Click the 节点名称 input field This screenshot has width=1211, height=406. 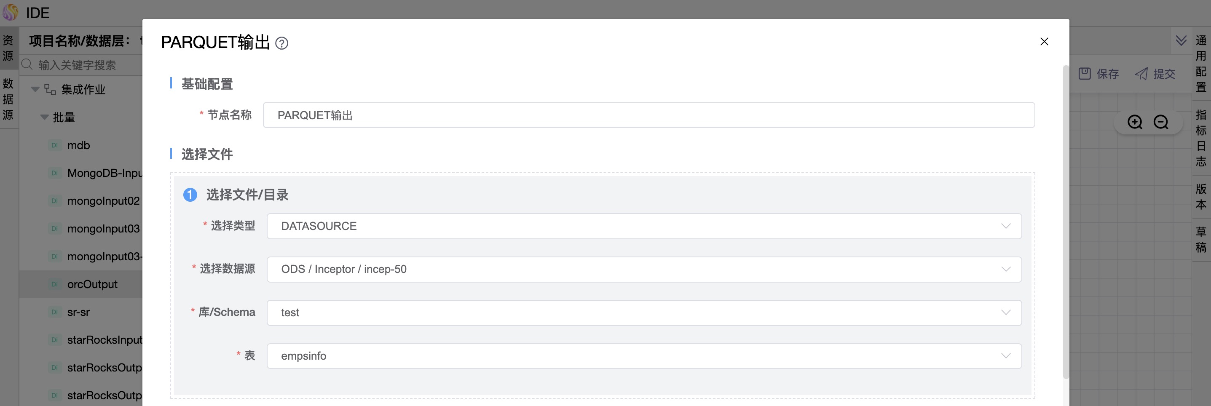point(648,115)
